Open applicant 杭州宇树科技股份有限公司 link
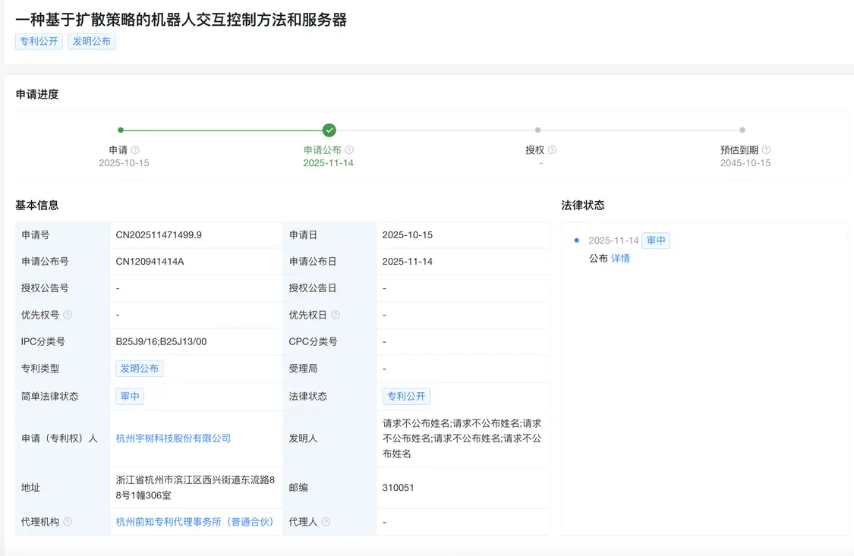 pos(173,438)
